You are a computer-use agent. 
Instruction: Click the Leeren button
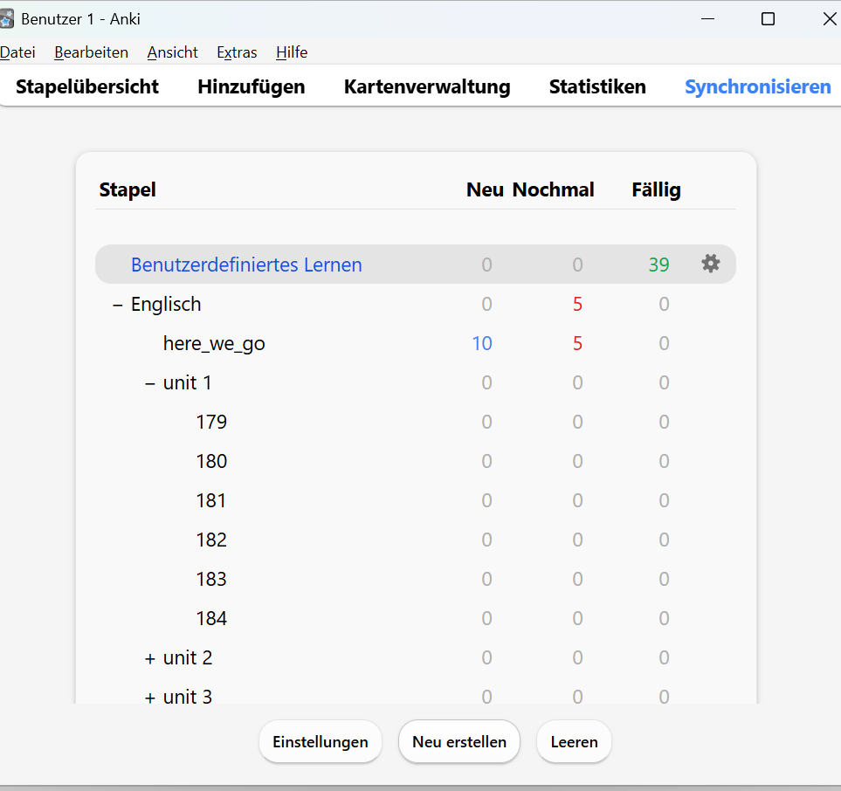click(574, 741)
